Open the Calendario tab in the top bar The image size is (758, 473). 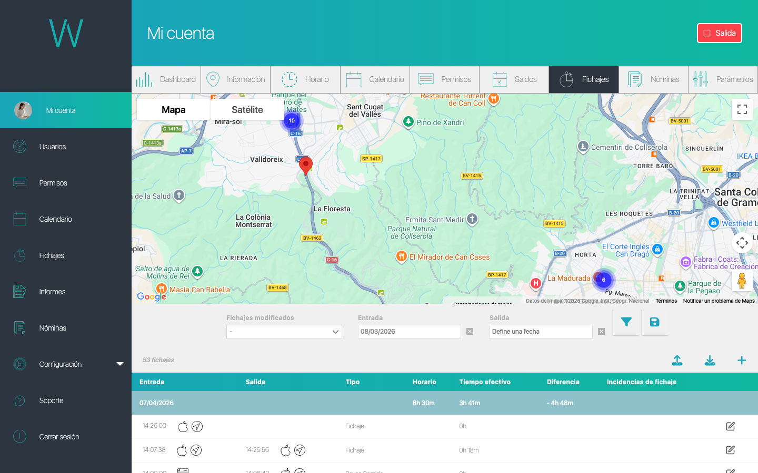click(x=375, y=79)
